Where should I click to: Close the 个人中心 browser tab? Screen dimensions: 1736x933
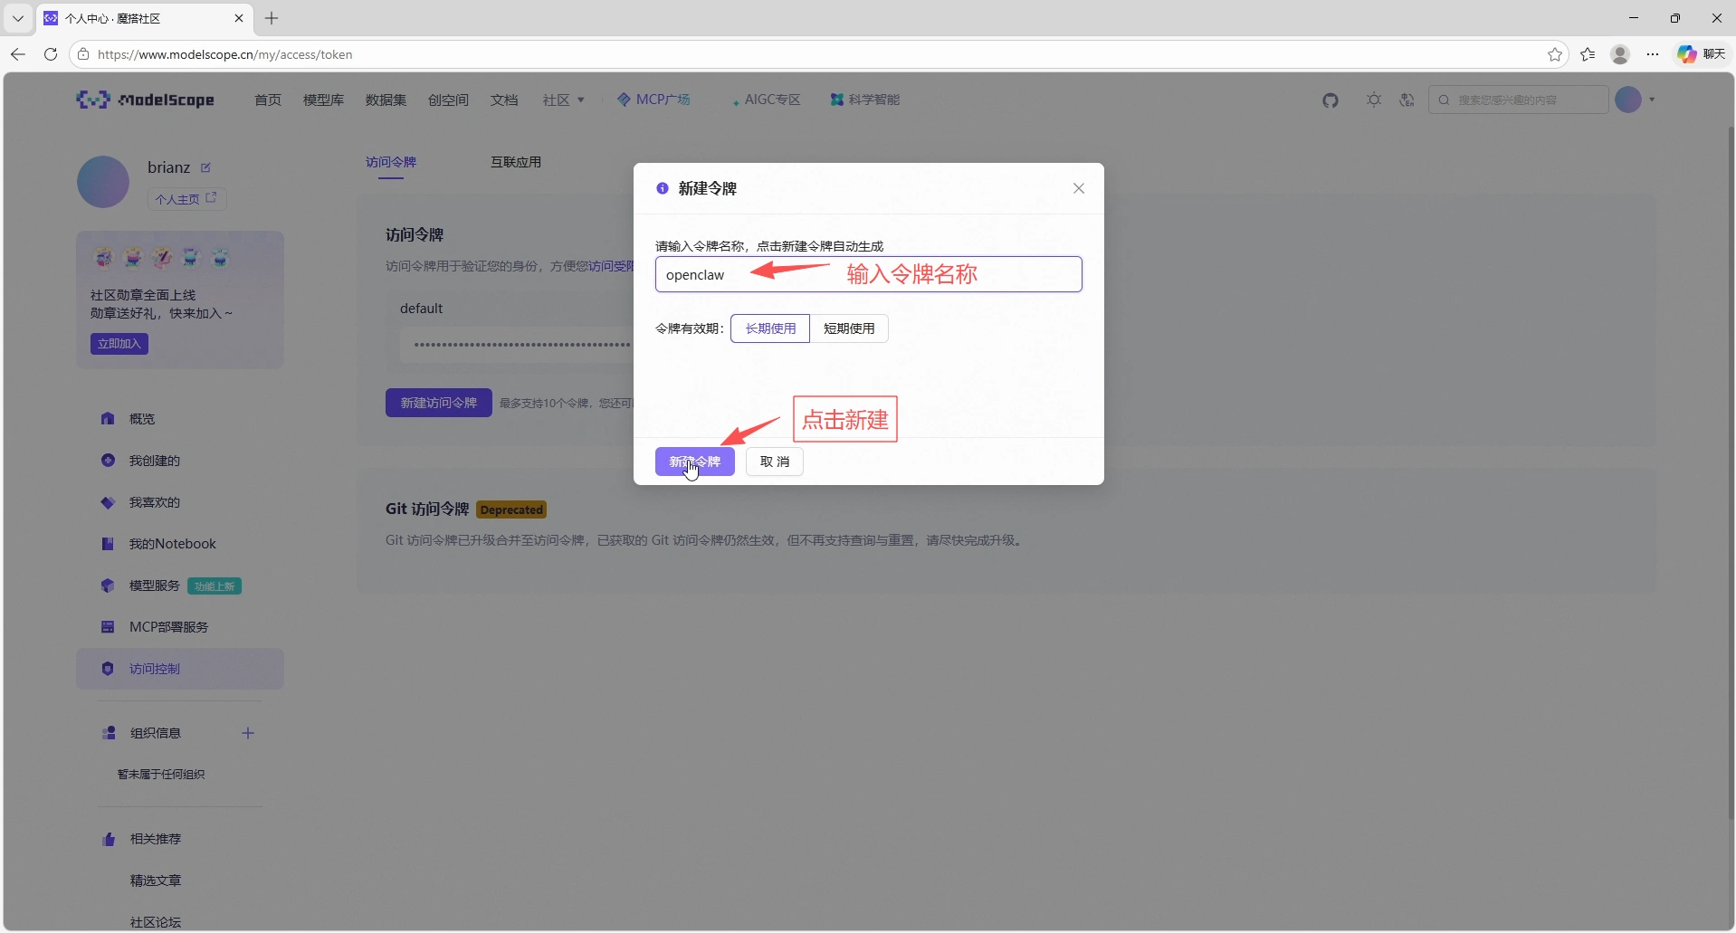pos(239,18)
